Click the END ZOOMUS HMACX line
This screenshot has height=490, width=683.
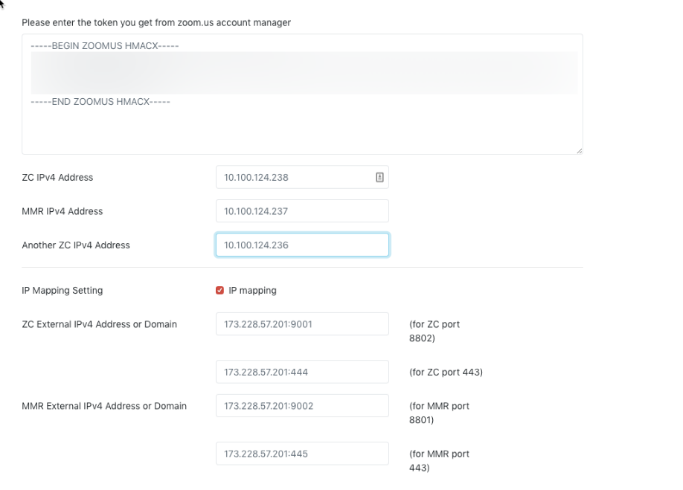100,101
